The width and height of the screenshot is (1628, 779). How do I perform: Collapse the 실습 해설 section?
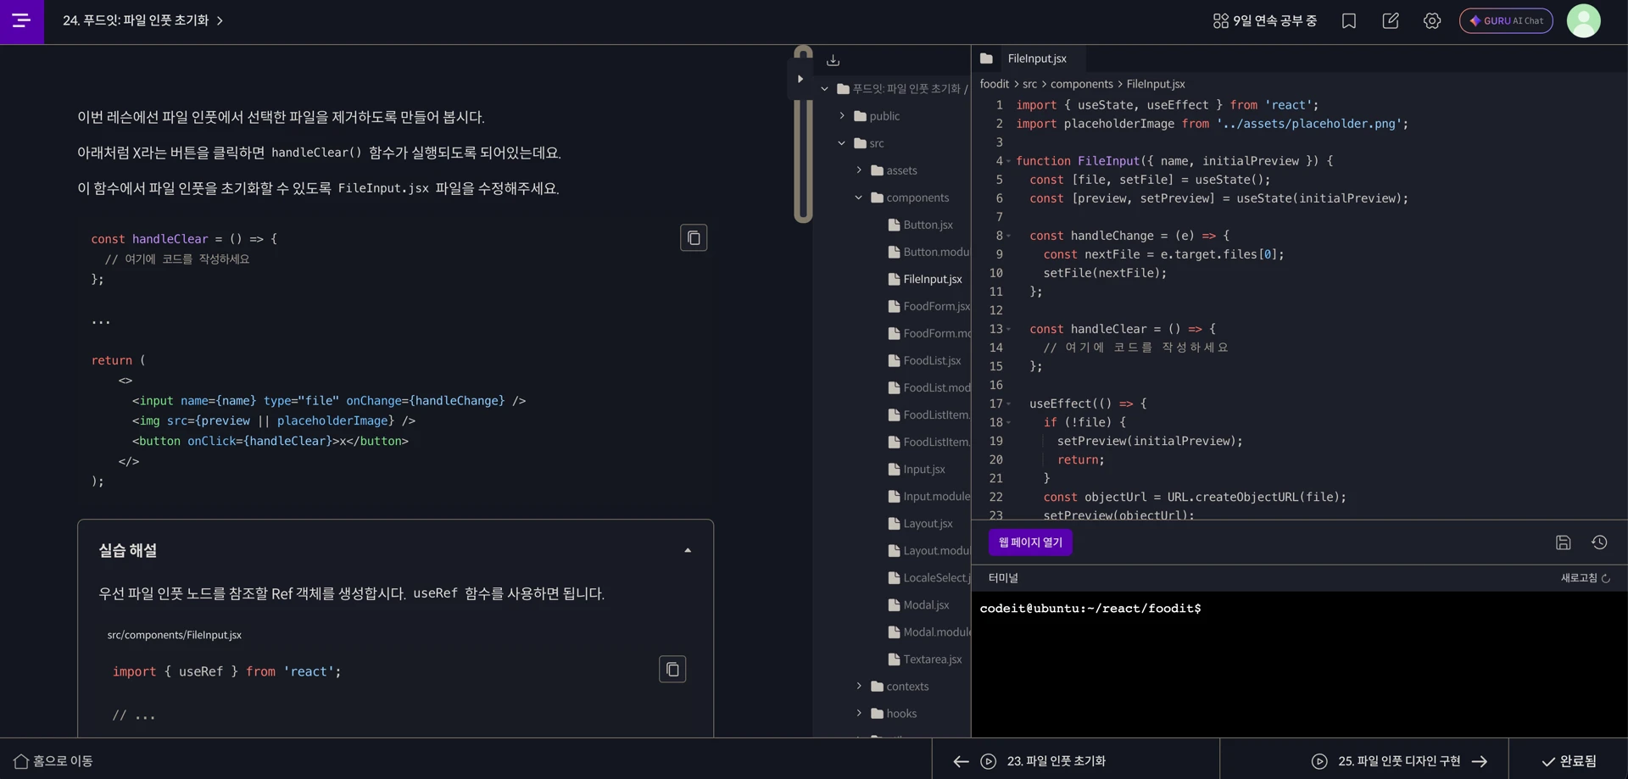pos(688,551)
